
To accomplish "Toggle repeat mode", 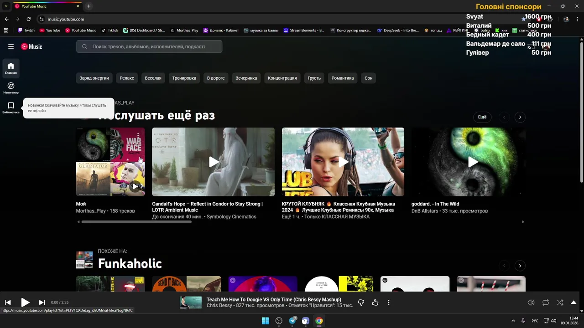I will pos(546,302).
